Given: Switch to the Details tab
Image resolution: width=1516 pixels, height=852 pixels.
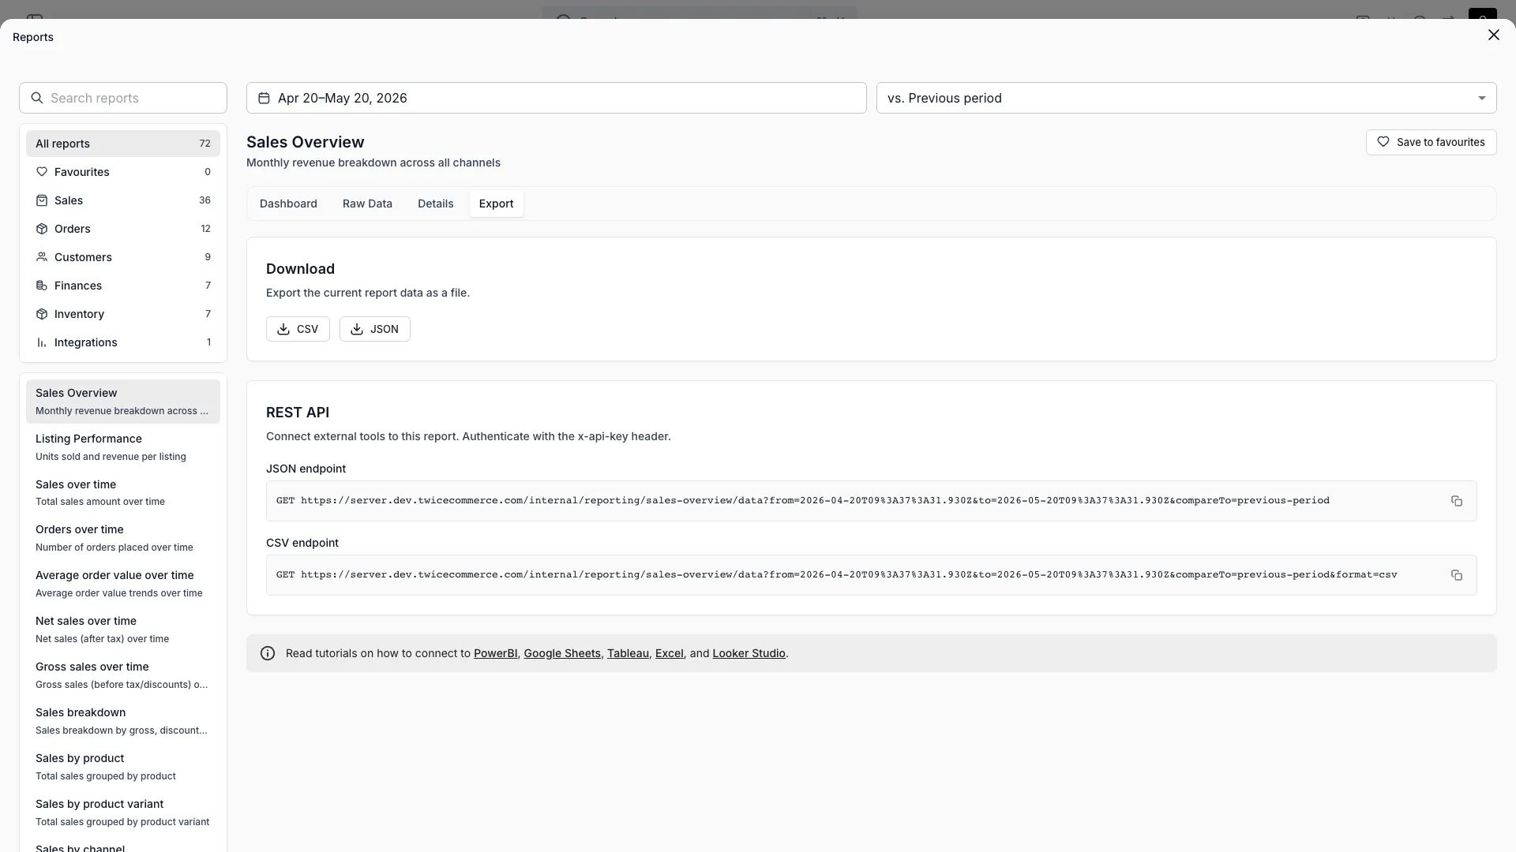Looking at the screenshot, I should coord(435,204).
